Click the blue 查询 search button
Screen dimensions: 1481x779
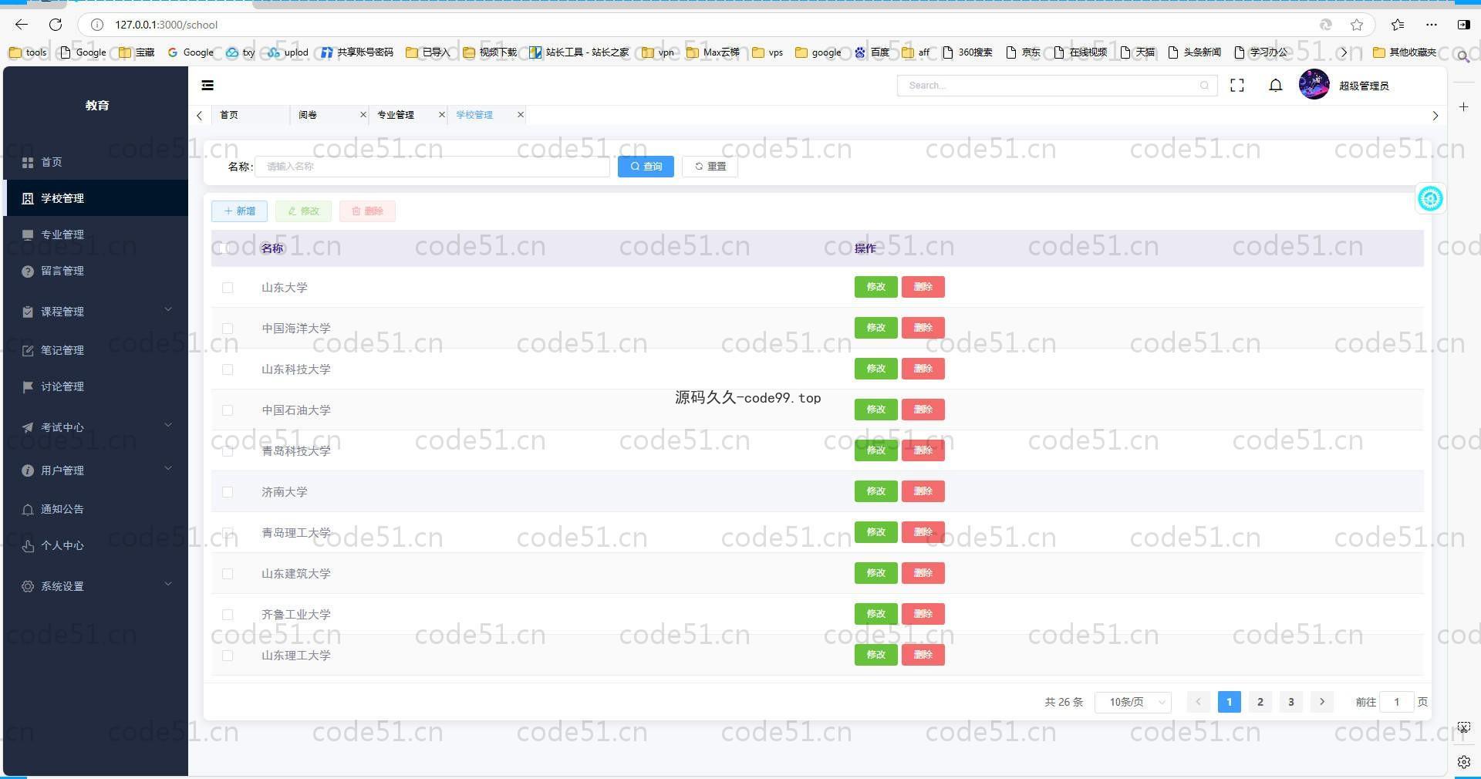coord(646,167)
